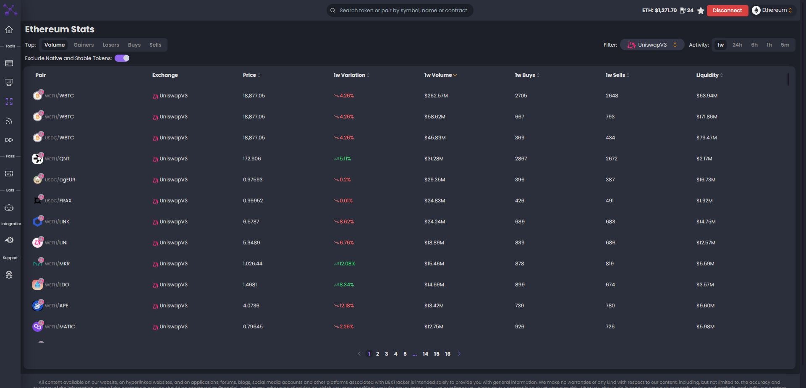Screen dimensions: 806x388
Task: Select the Losers tab
Action: coord(111,45)
